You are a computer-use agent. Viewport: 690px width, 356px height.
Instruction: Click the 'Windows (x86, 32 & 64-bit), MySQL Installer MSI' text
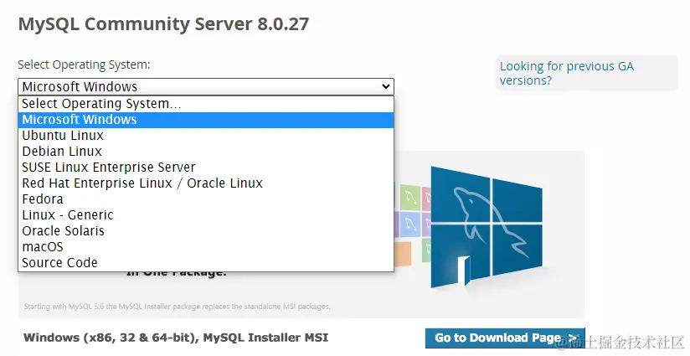tap(176, 338)
